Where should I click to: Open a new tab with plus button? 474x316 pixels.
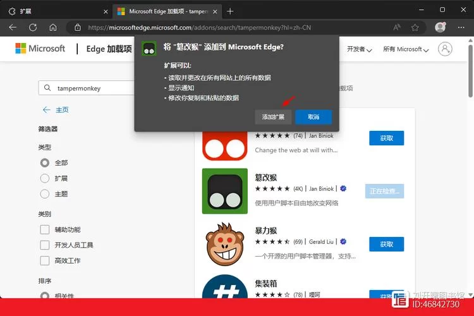coord(230,11)
